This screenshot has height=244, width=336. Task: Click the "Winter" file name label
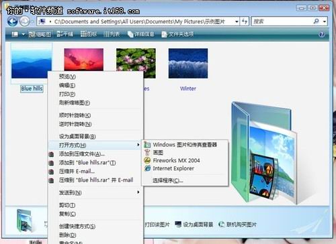(x=188, y=88)
